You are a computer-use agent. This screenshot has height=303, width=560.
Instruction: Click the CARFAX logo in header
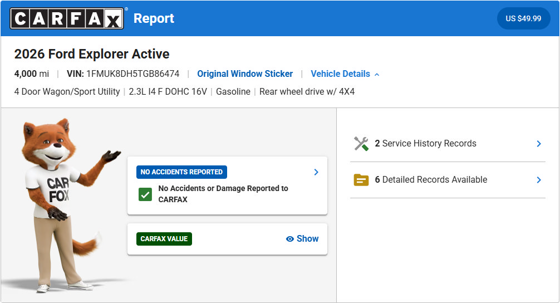coord(67,18)
